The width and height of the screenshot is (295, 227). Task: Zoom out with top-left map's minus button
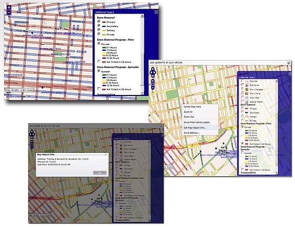click(9, 12)
